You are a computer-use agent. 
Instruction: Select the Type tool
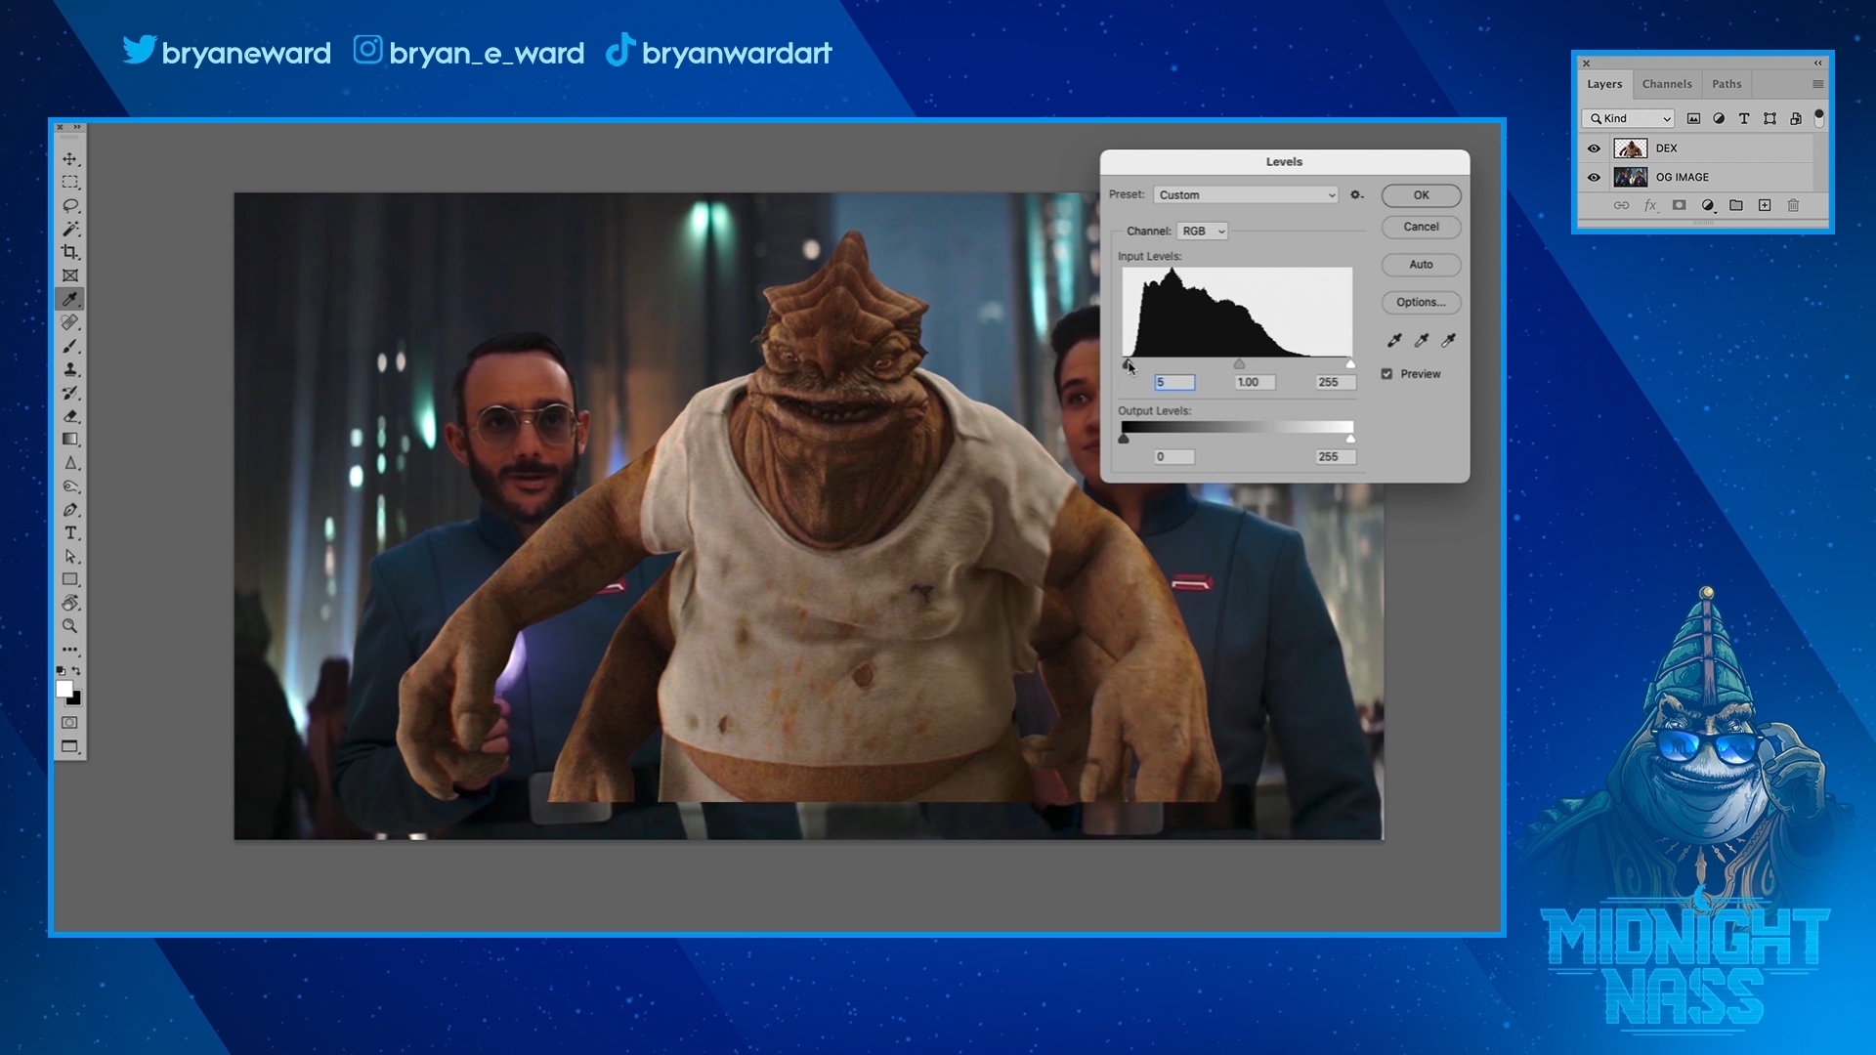pyautogui.click(x=70, y=533)
